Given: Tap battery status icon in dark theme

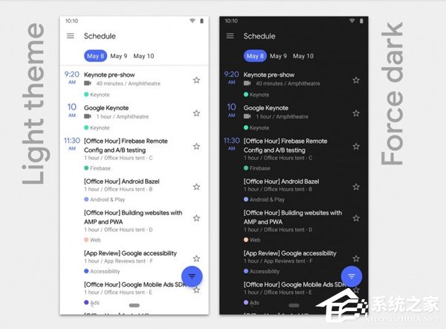Looking at the screenshot, I should tap(361, 21).
